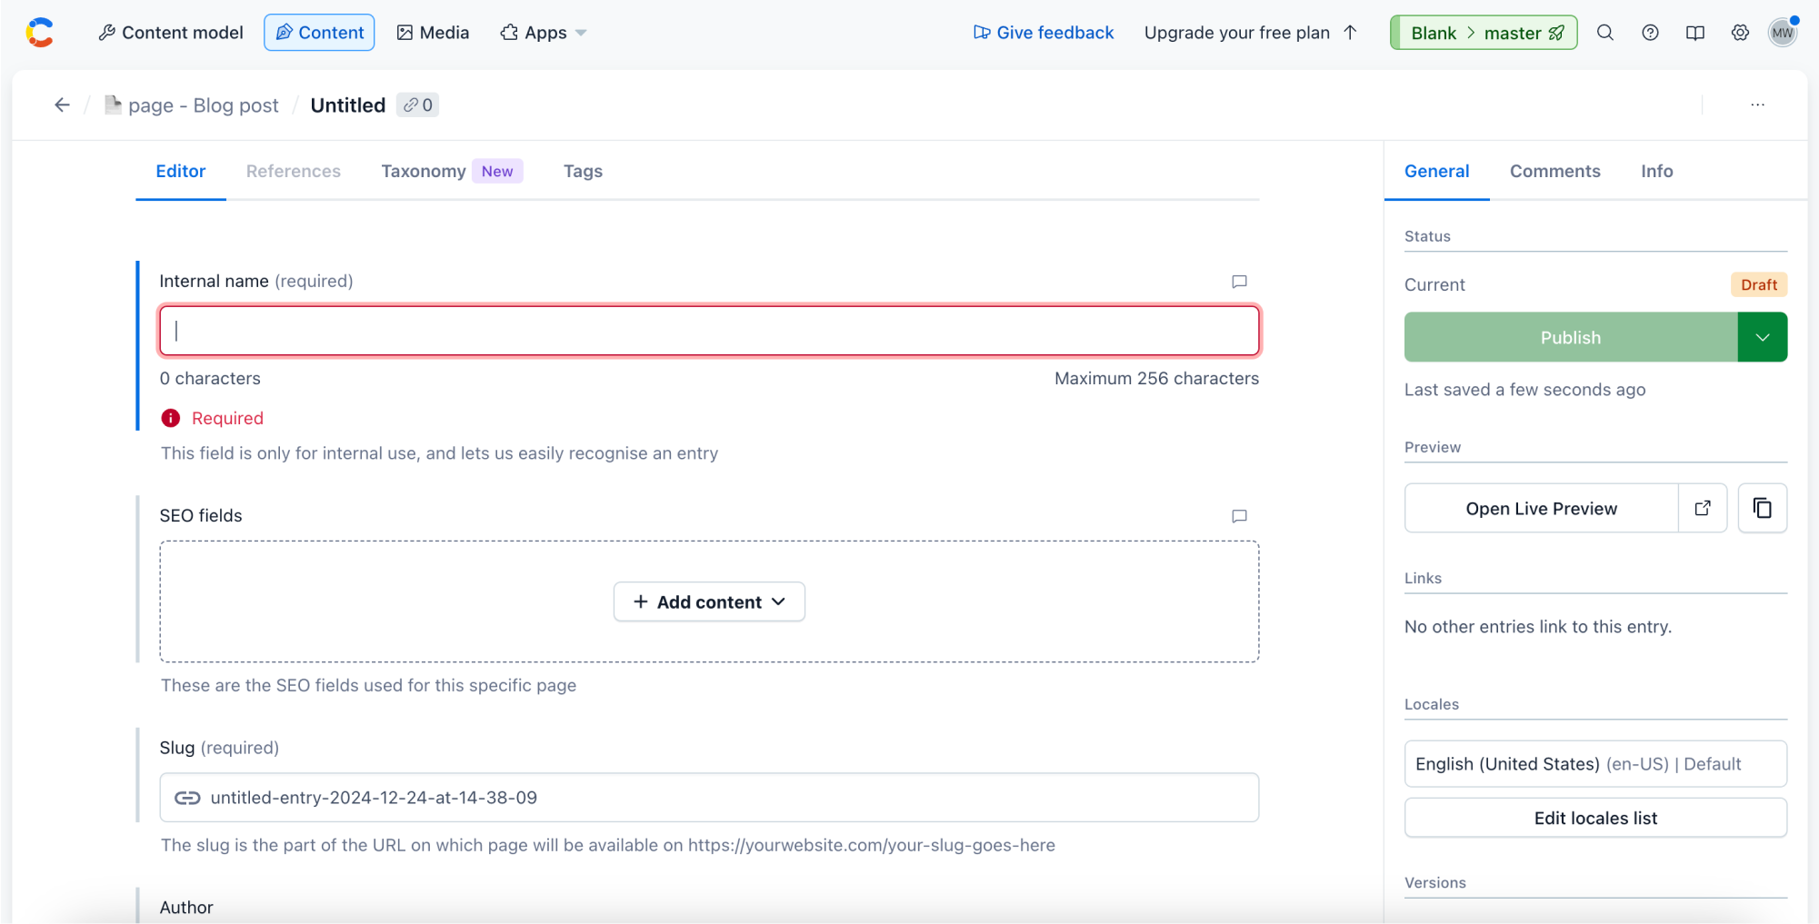Viewport: 1819px width, 924px height.
Task: Copy the preview URL using the copy icon
Action: coord(1762,508)
